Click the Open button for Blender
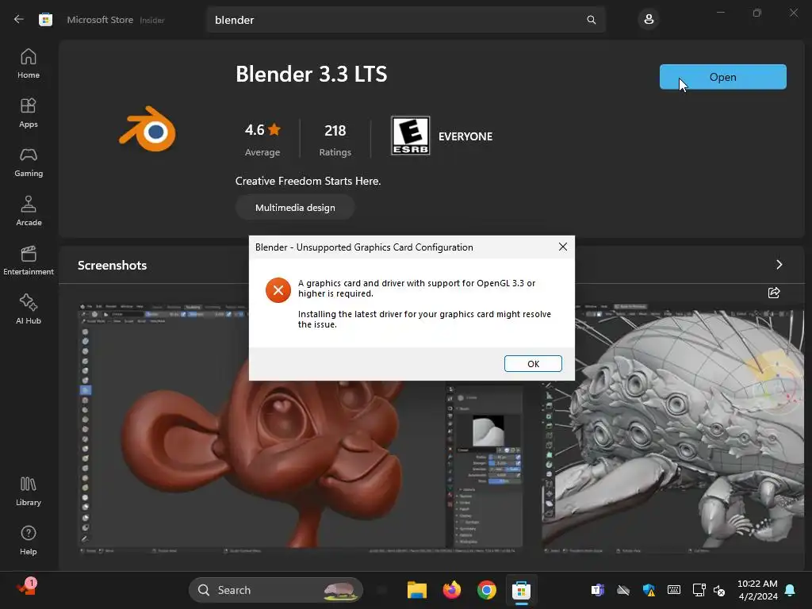The height and width of the screenshot is (609, 812). coord(722,77)
